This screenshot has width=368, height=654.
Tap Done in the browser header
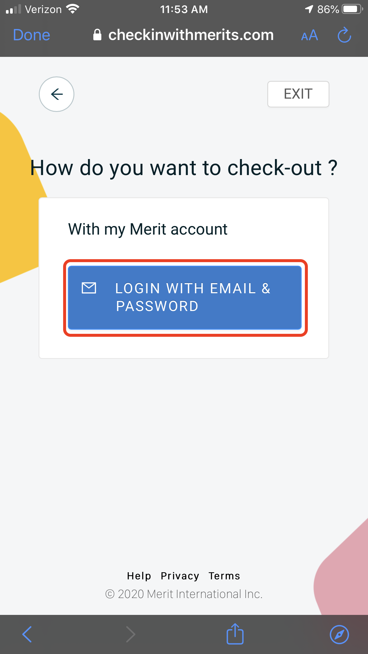point(31,35)
